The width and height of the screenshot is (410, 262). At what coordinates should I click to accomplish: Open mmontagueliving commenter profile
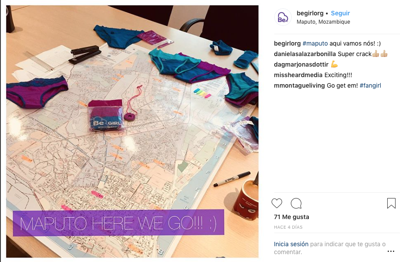point(299,85)
